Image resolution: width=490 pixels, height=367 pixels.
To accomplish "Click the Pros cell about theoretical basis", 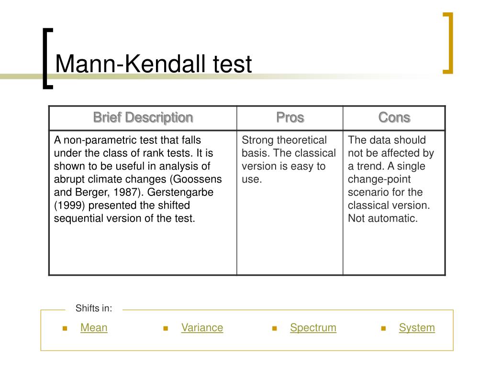I will 289,160.
